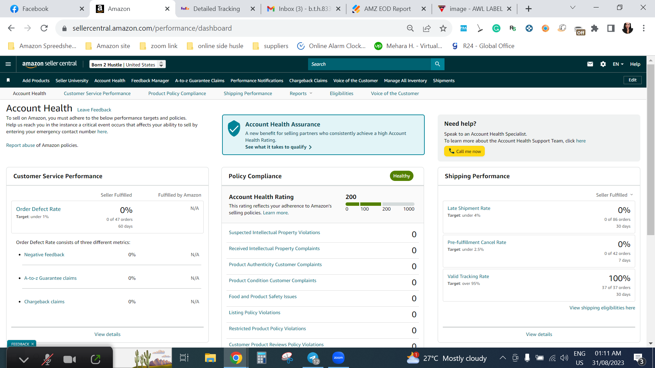
Task: Open File Explorer from the taskbar
Action: coord(210,358)
